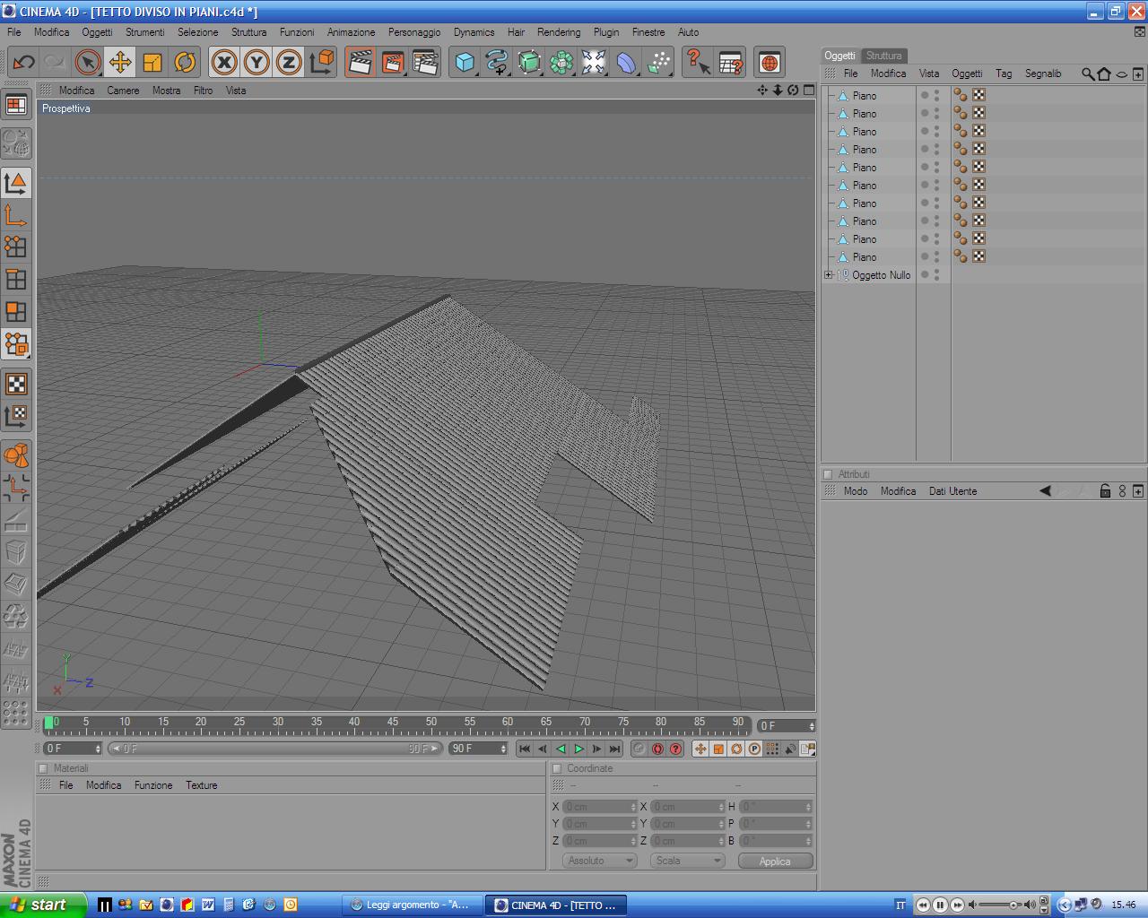The width and height of the screenshot is (1148, 918).
Task: Click the green timeline playhead at frame 0
Action: (48, 723)
